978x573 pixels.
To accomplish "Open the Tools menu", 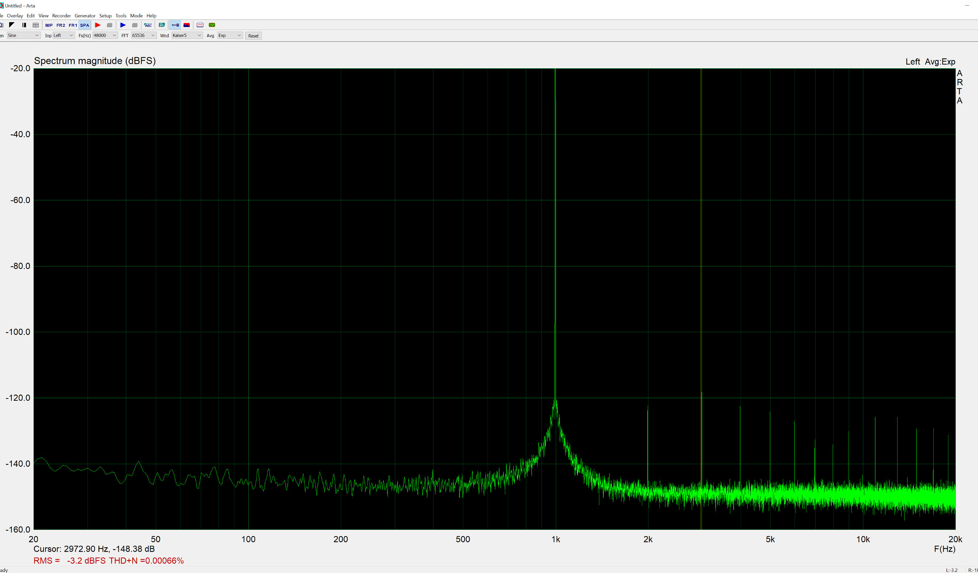I will coord(121,16).
